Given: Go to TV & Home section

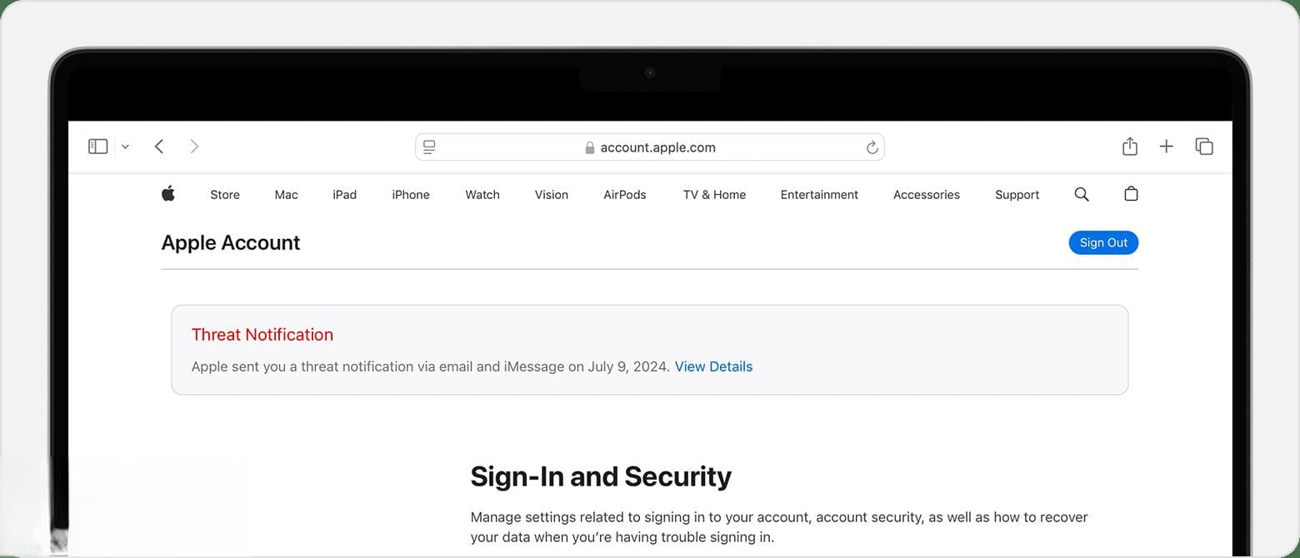Looking at the screenshot, I should (x=714, y=195).
